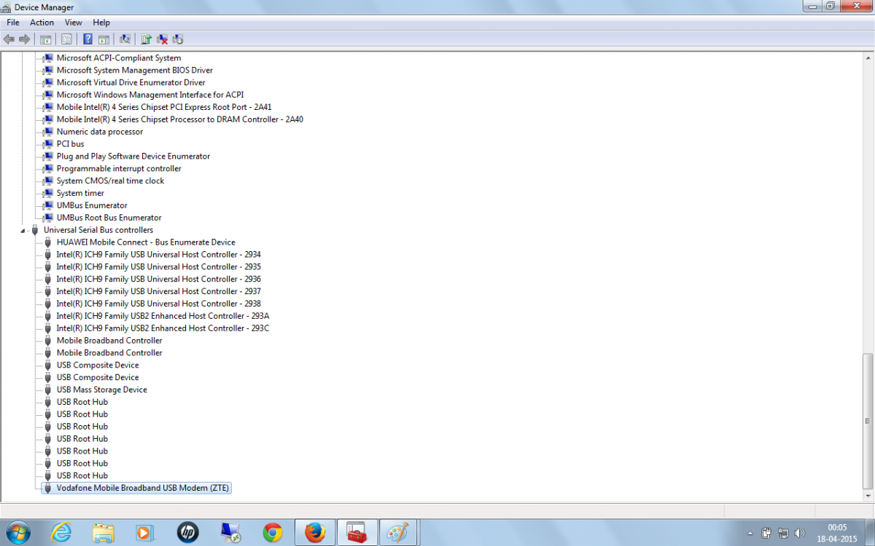Viewport: 875px width, 546px height.
Task: Select the UMBus Enumerator entry
Action: point(92,205)
